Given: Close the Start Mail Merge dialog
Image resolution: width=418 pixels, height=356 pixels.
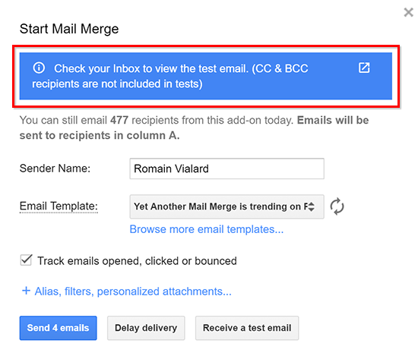Looking at the screenshot, I should click(x=408, y=12).
